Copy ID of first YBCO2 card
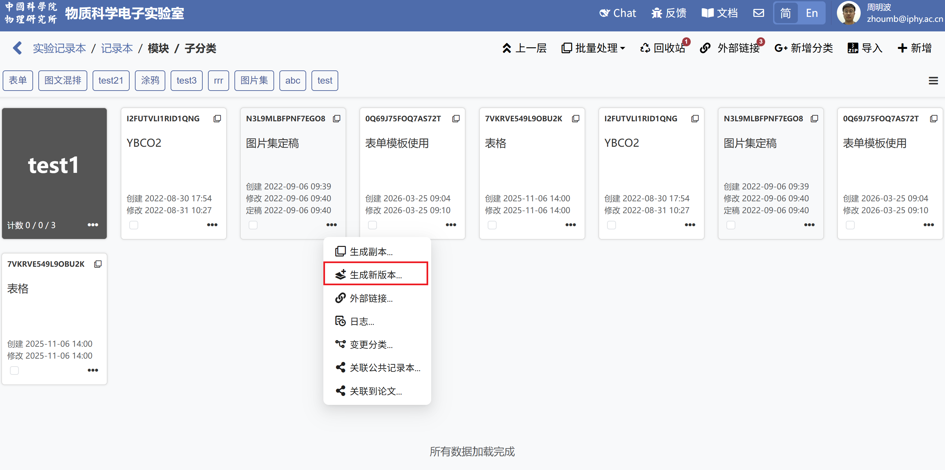945x470 pixels. click(x=217, y=118)
